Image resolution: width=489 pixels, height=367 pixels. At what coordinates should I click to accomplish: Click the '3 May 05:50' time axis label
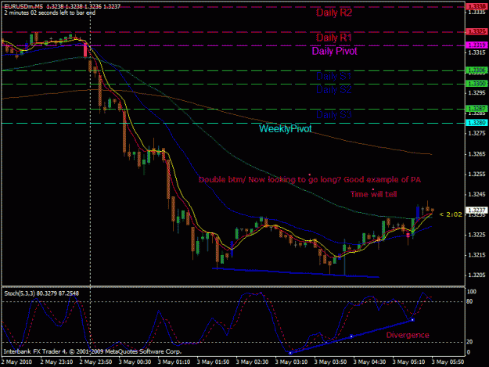448,362
